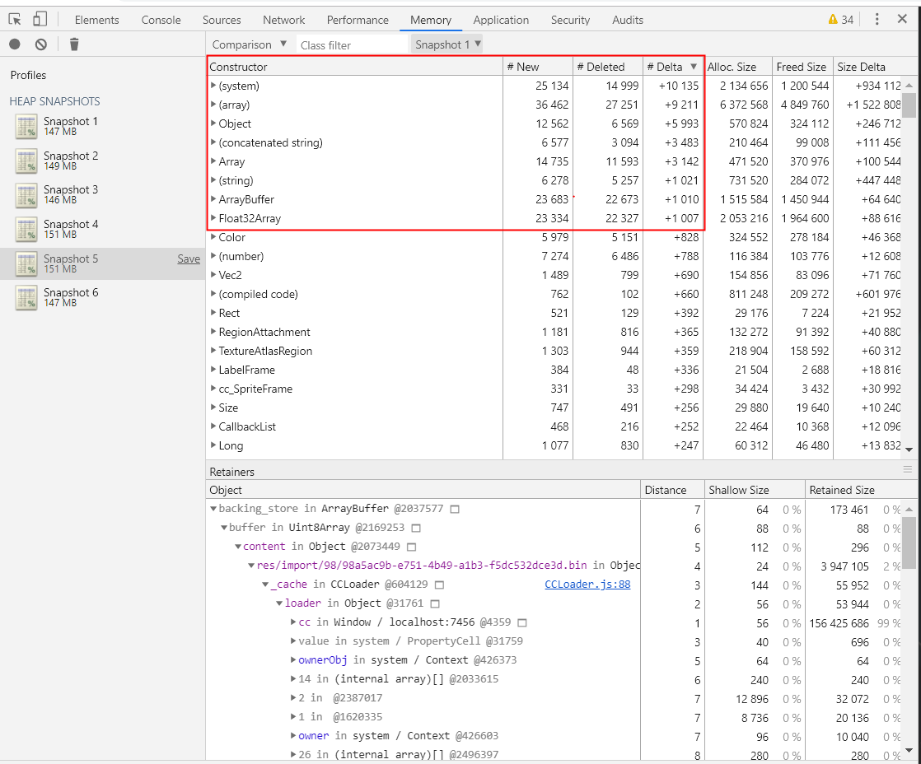921x764 pixels.
Task: Click the box icon beside ArrayBuffer @2037577
Action: pos(455,510)
